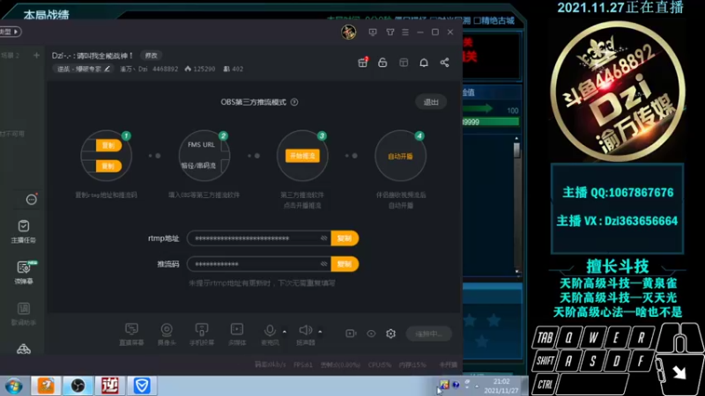Open the car icon tool in sidebar
Screen dimensions: 705x396
[x=24, y=348]
